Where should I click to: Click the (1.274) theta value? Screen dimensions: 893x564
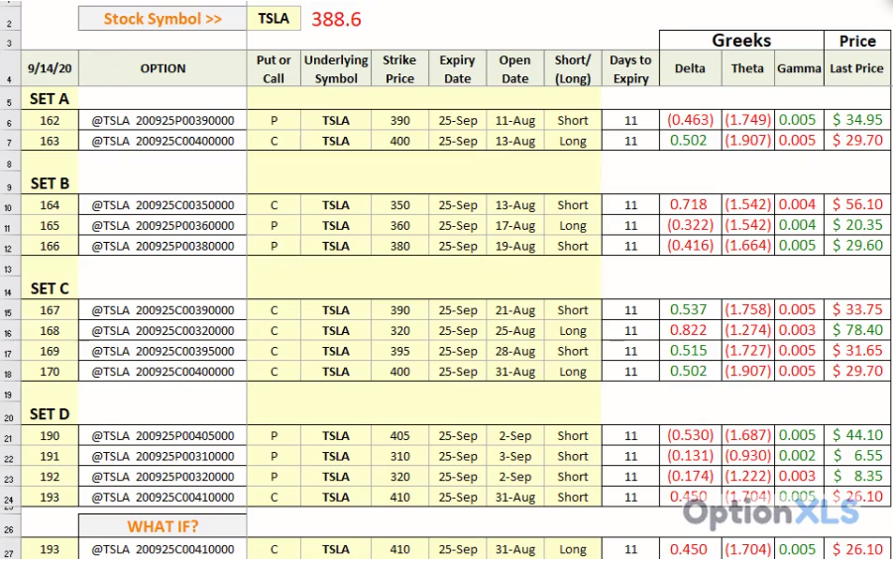[747, 330]
